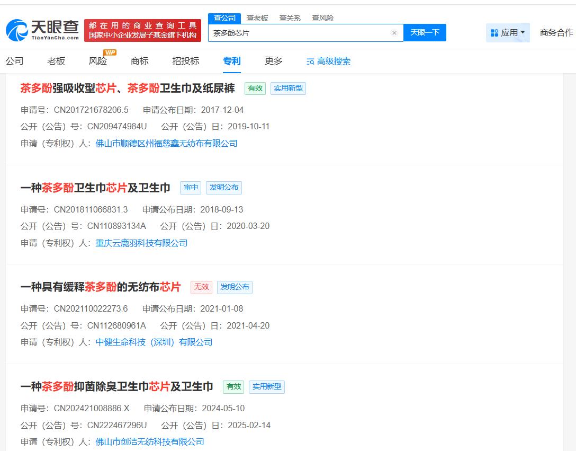This screenshot has width=576, height=451.
Task: Open 商务合作 link
Action: 556,33
